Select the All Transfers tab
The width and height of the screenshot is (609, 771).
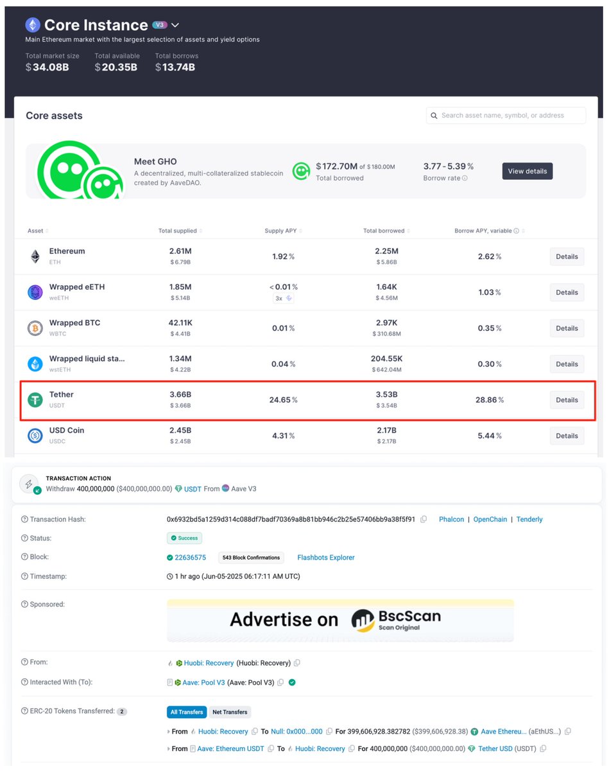[187, 712]
